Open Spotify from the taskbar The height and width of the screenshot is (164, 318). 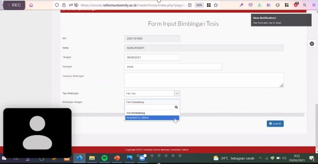click(105, 158)
